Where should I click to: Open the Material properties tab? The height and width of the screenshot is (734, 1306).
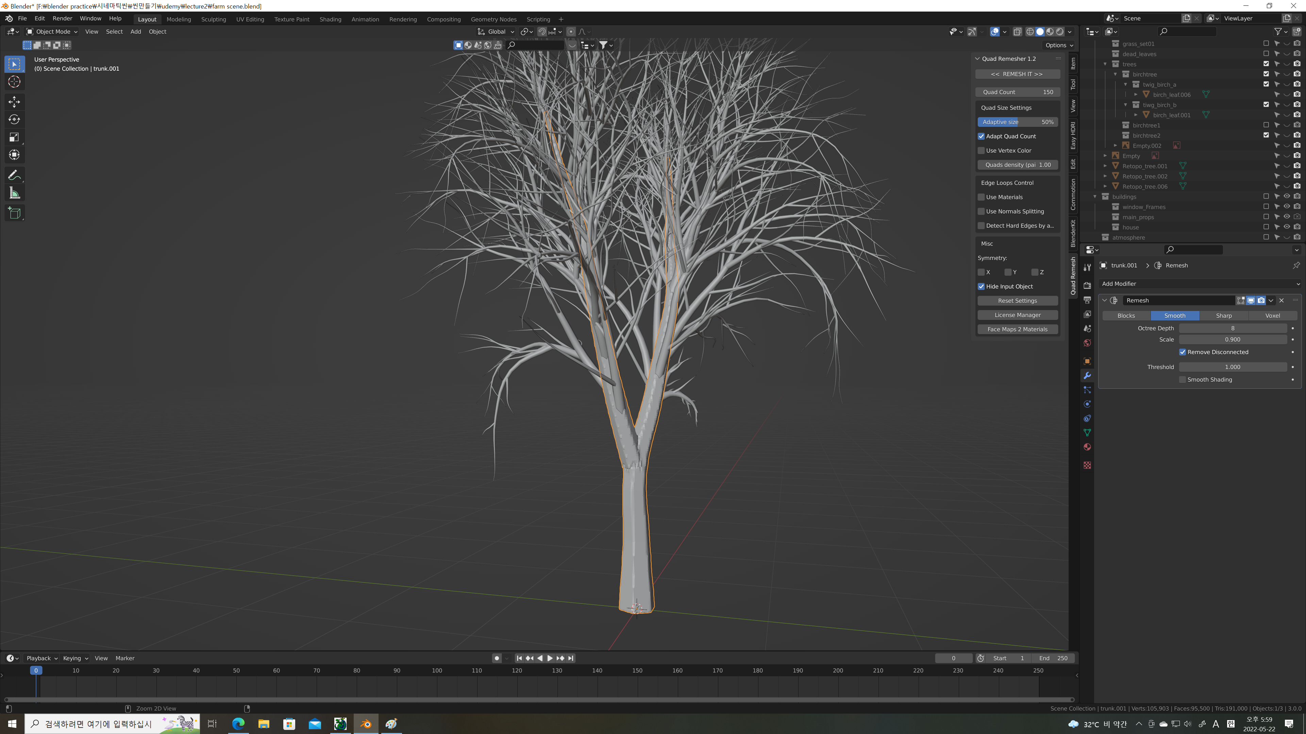[1087, 447]
